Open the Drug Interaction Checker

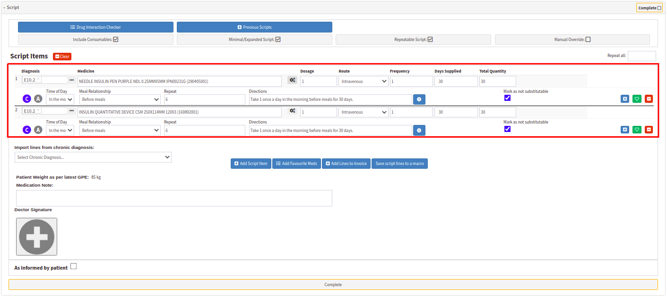point(95,27)
